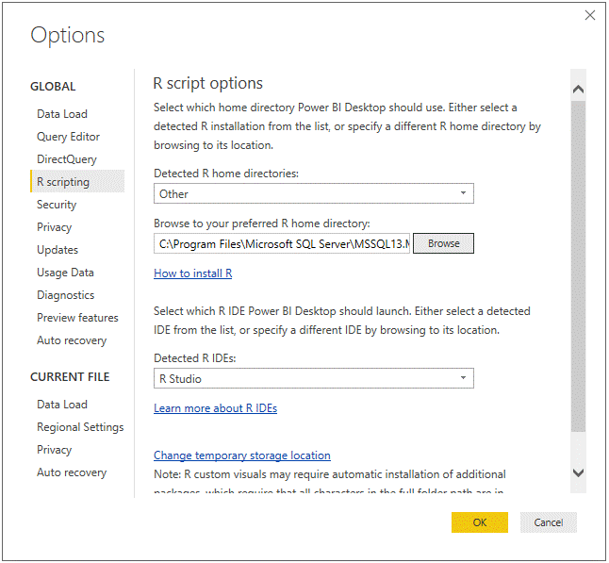
Task: Open the Security options page
Action: point(57,205)
